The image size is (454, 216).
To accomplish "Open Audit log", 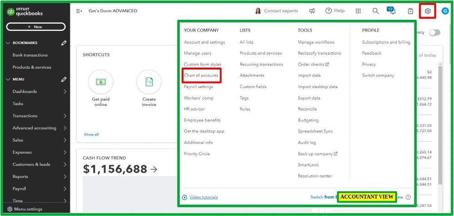I will (307, 142).
